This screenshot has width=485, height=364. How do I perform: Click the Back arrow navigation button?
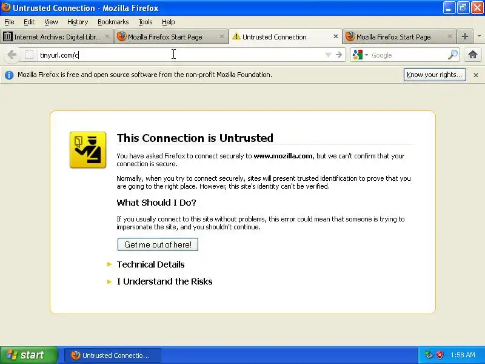tap(12, 55)
